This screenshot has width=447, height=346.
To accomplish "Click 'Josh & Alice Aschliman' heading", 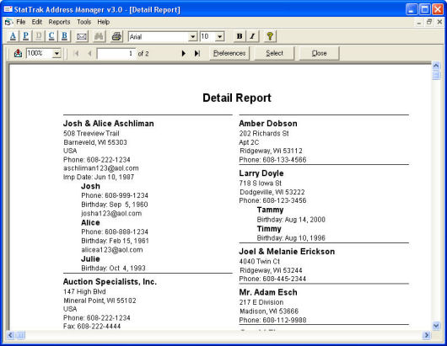I will pos(108,124).
